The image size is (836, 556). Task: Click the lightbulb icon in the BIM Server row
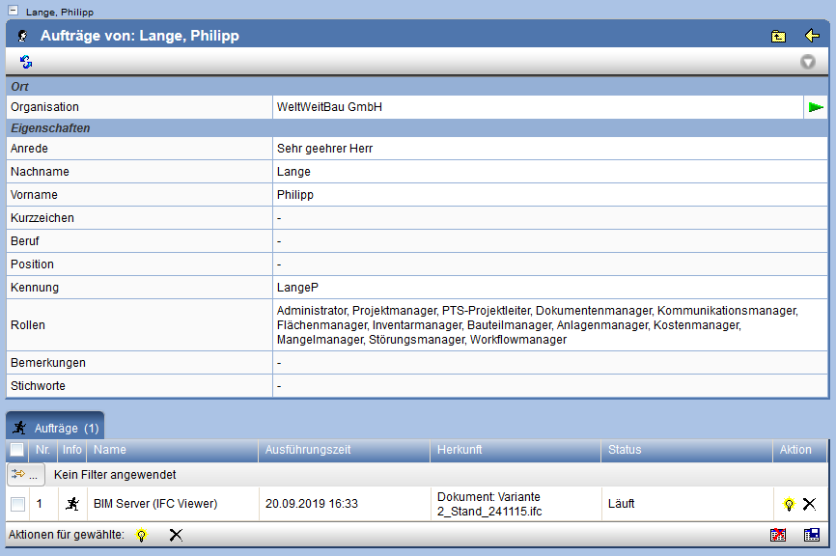point(789,504)
